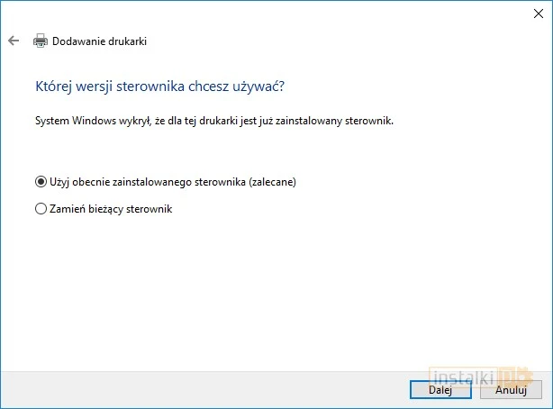Click the Dodawanie drukarki title text
The height and width of the screenshot is (409, 553).
99,41
